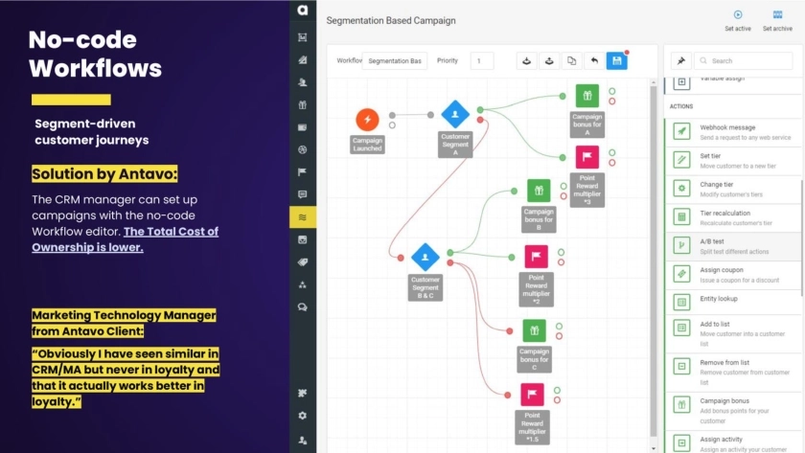Click the Customer Segment B & C node
Image resolution: width=805 pixels, height=453 pixels.
point(425,257)
